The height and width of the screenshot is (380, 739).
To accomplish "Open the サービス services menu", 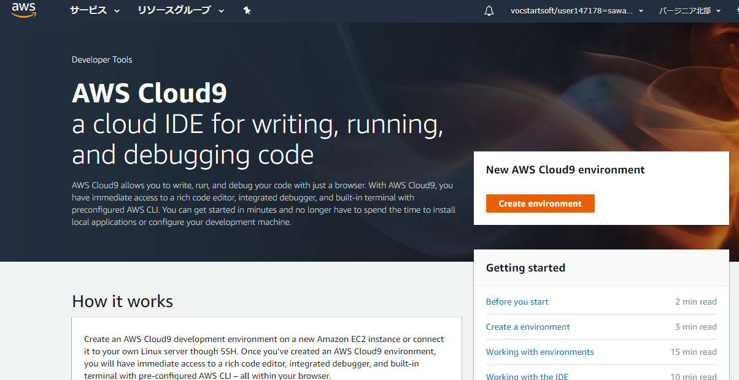I will (x=95, y=10).
